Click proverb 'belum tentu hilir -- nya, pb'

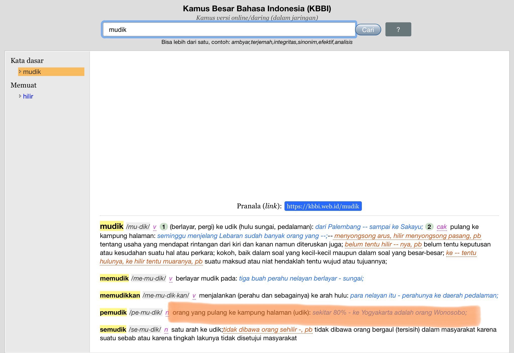383,244
